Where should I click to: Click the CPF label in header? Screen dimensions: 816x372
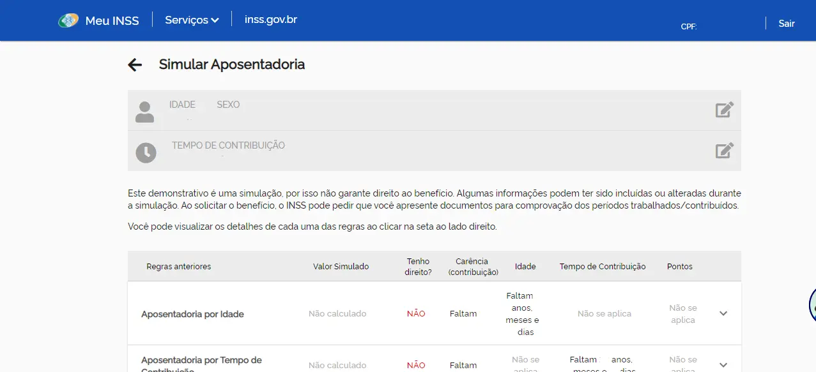click(688, 26)
